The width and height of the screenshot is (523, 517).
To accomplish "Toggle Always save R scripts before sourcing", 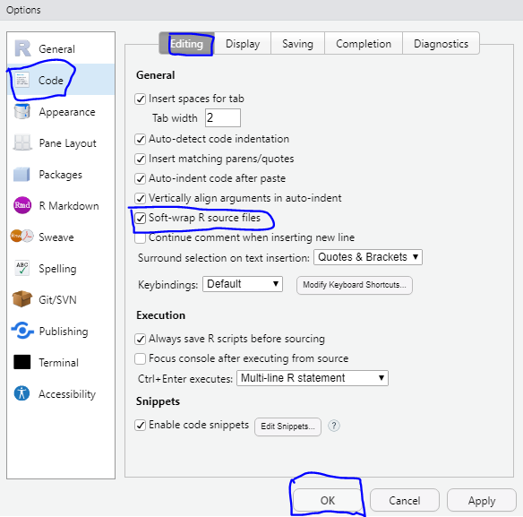I will (140, 339).
